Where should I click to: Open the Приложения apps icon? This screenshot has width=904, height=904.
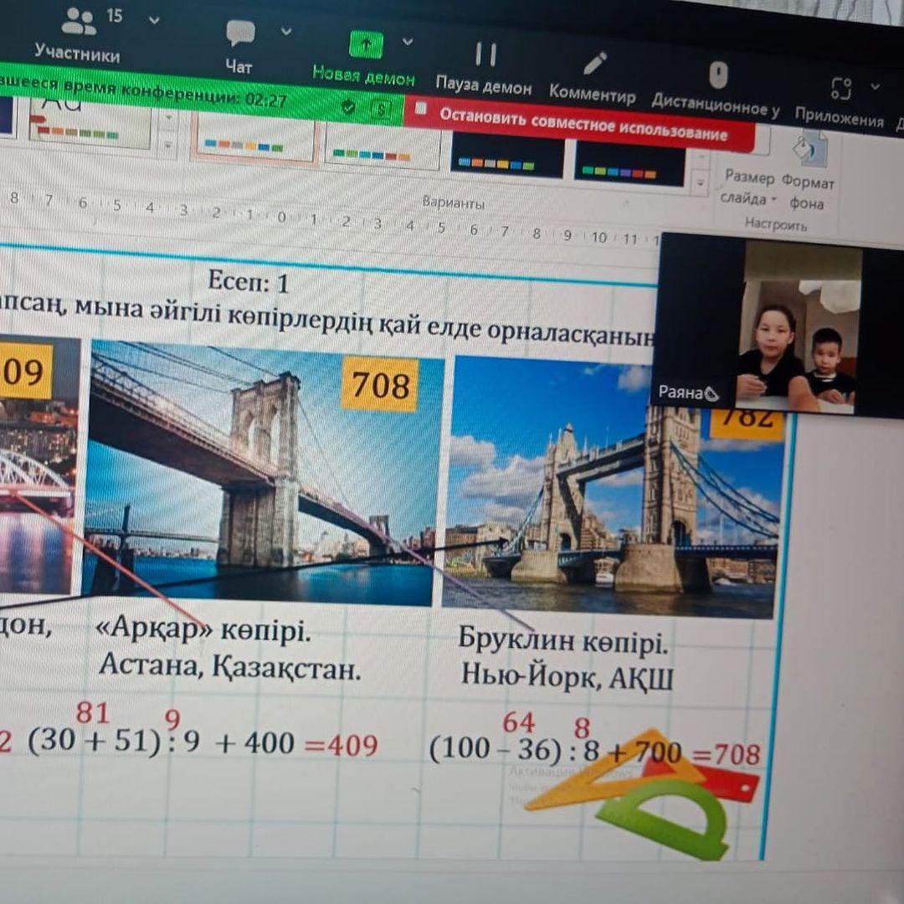click(x=840, y=104)
